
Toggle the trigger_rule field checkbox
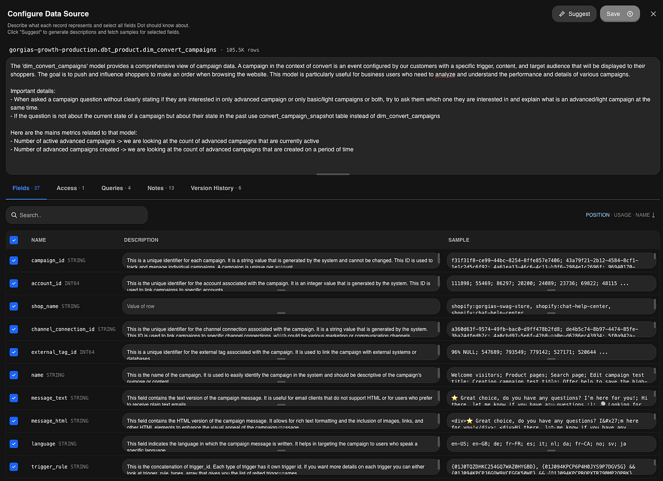(14, 467)
